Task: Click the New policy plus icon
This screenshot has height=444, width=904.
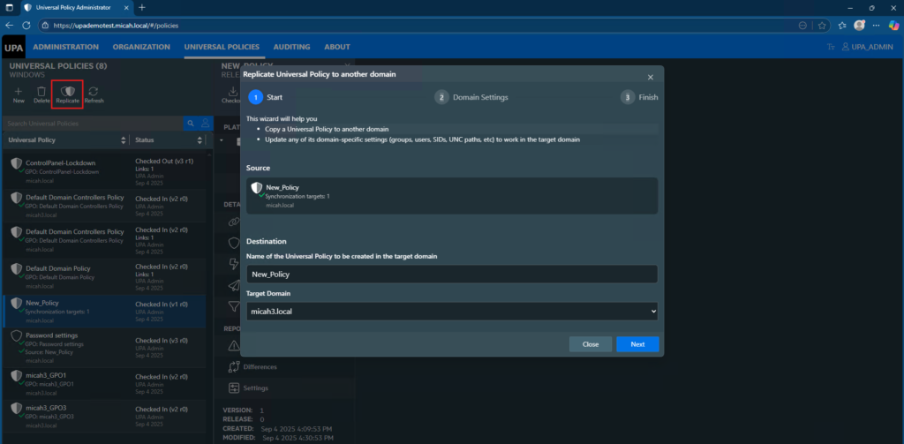Action: pyautogui.click(x=19, y=91)
